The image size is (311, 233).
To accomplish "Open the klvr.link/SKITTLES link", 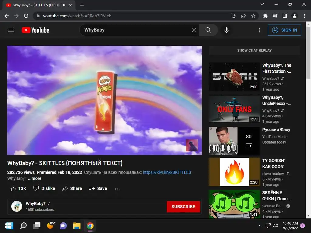I will (x=167, y=172).
